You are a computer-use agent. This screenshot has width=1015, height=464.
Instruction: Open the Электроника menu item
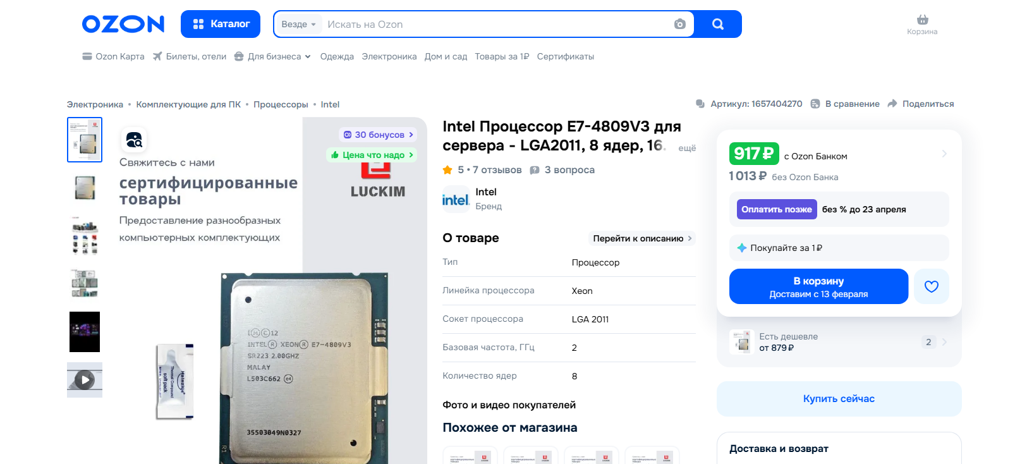coord(389,56)
